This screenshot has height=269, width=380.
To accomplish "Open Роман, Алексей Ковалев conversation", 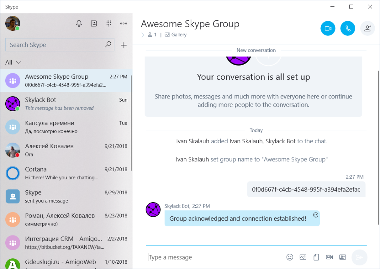I will 66,220.
